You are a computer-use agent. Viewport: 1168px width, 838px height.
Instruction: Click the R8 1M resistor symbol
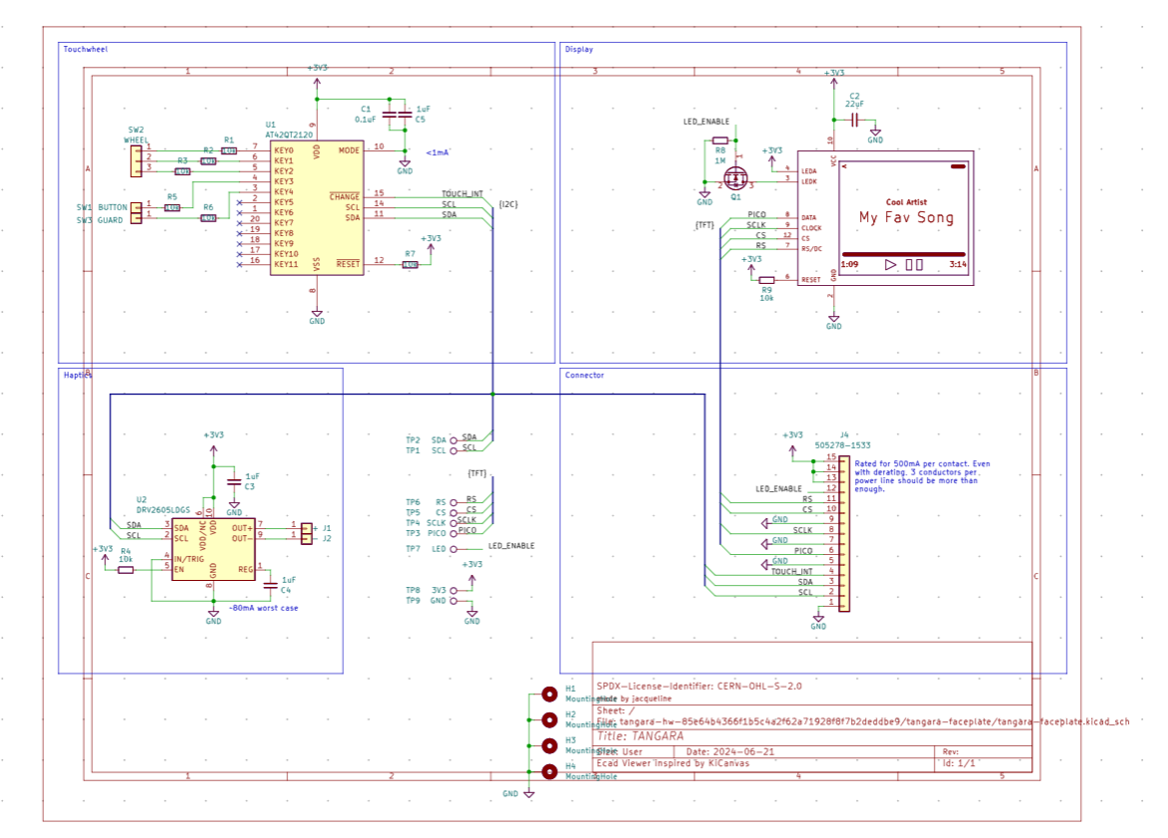click(x=721, y=140)
